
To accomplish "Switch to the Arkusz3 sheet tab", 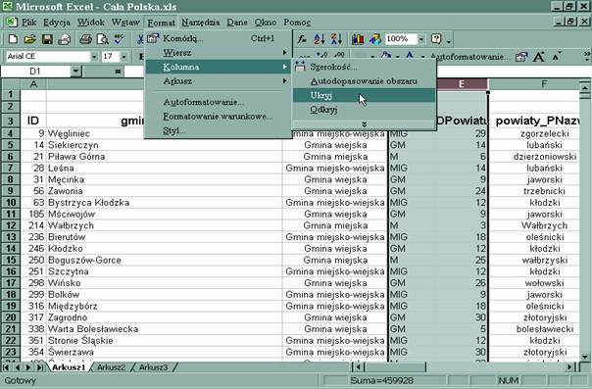I will (153, 367).
